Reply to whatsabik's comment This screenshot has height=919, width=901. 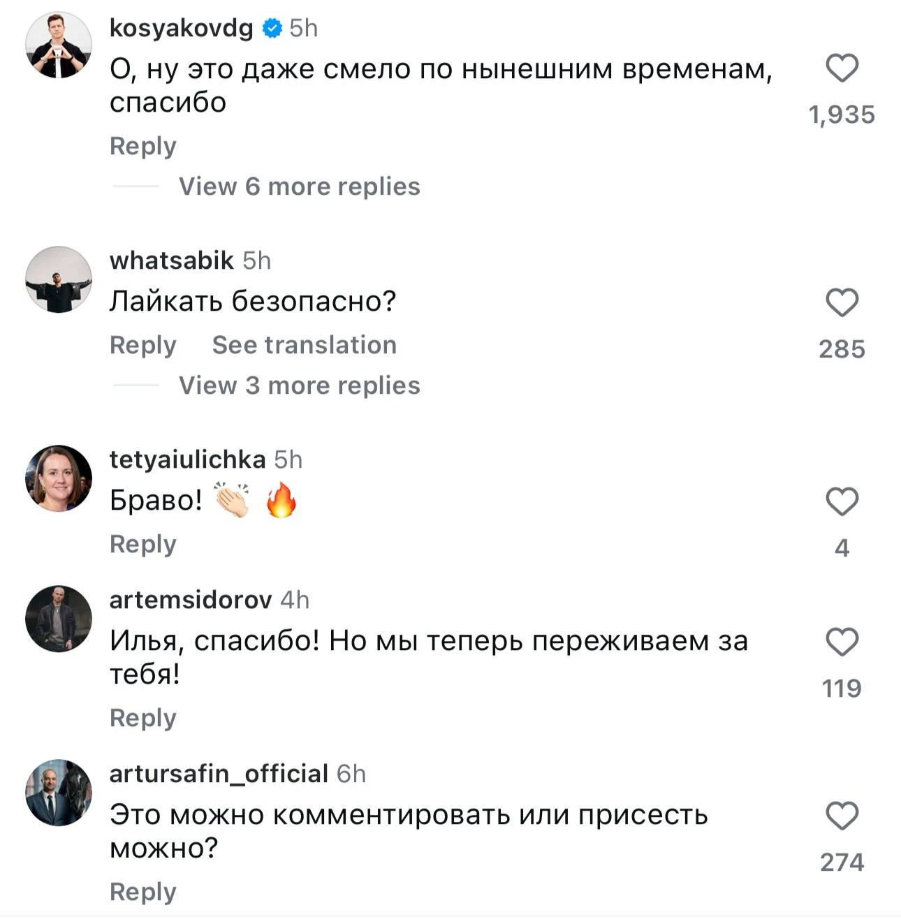(143, 345)
